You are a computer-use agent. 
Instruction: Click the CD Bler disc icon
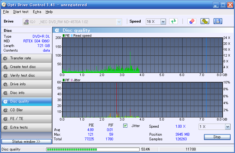click(x=5, y=110)
